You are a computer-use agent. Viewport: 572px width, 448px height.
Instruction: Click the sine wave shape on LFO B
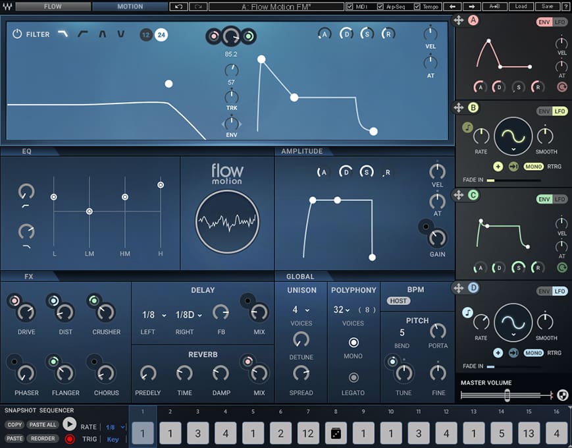coord(515,135)
